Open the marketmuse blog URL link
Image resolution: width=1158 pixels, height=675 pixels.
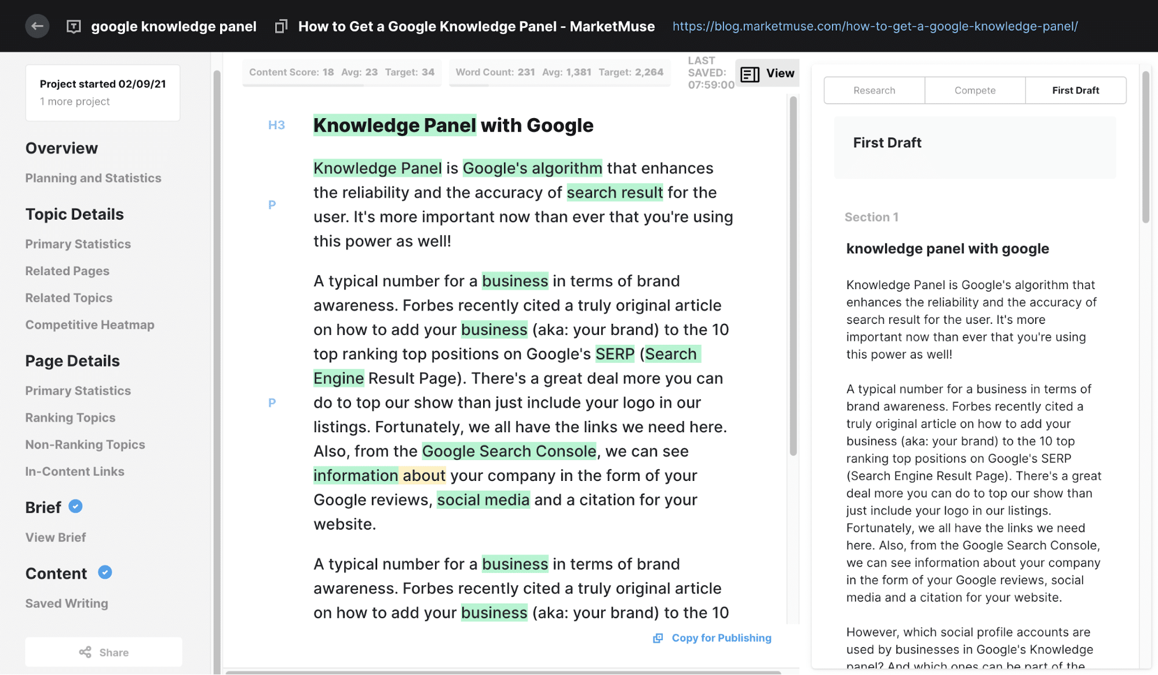point(875,26)
